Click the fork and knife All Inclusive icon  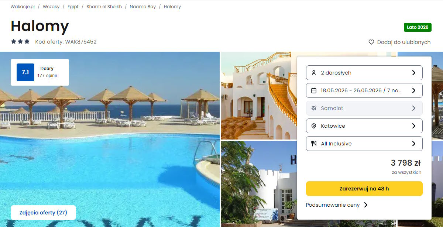point(314,144)
